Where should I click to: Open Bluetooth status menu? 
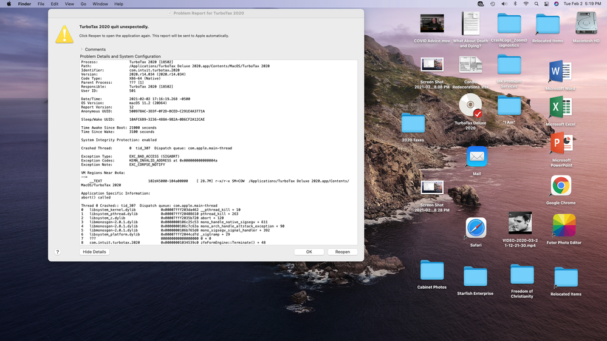coord(515,4)
